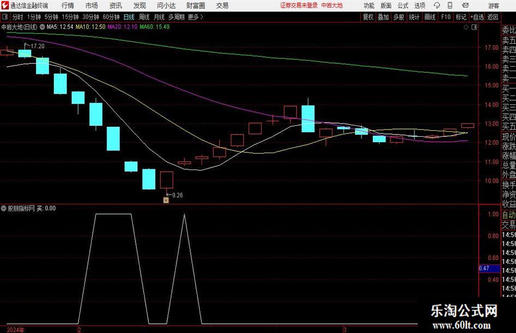Switch to 月线 monthly tab
The width and height of the screenshot is (516, 333).
tap(159, 17)
